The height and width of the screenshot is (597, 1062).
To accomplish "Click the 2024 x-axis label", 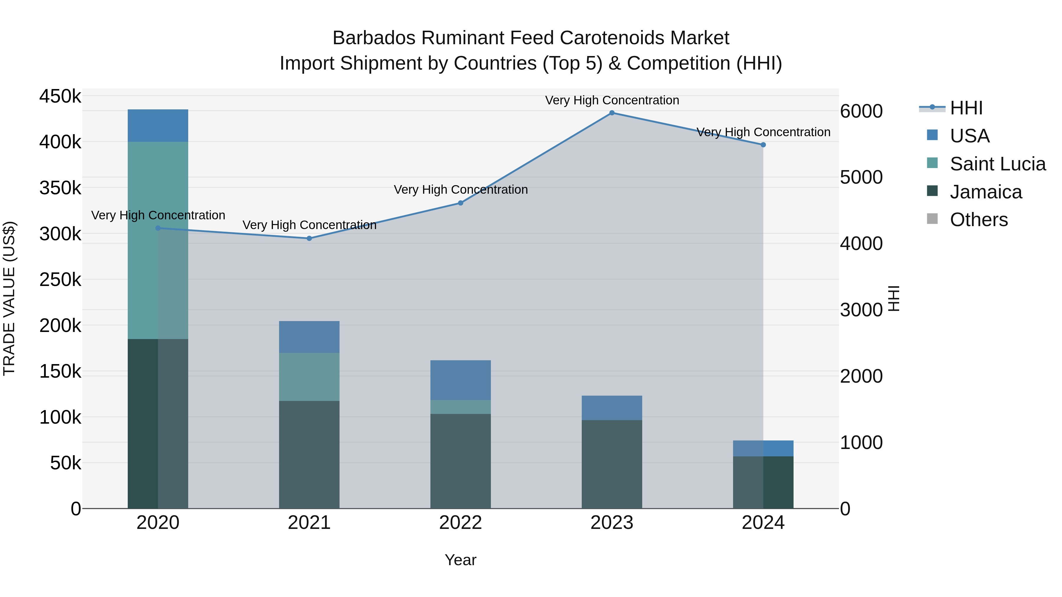I will coord(763,523).
